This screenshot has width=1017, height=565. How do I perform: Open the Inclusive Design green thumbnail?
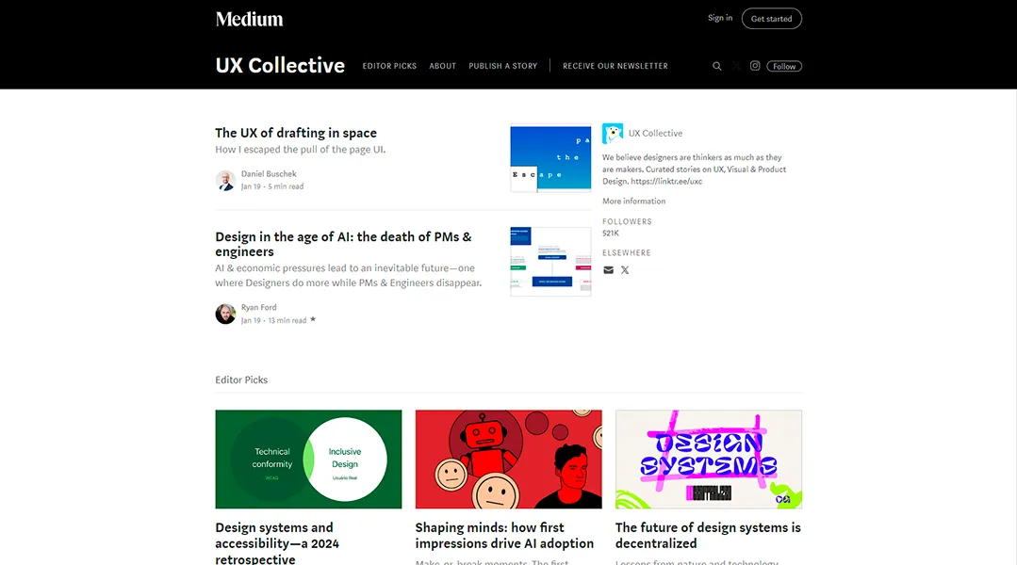(x=309, y=460)
